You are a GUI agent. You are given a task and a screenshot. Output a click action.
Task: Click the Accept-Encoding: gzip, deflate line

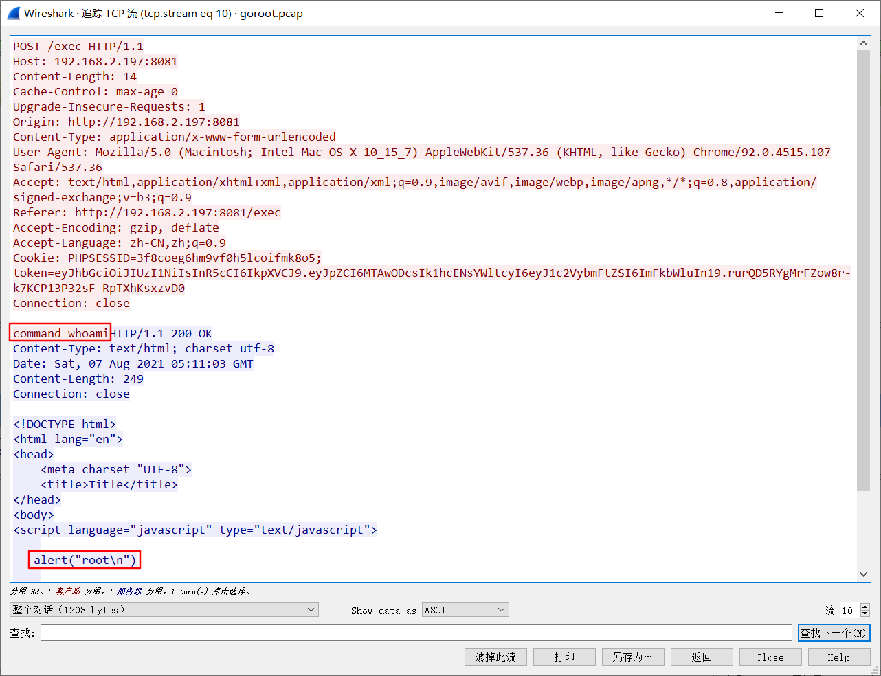coord(116,227)
